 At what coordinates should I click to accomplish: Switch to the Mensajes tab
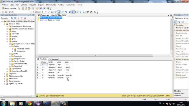54,59
